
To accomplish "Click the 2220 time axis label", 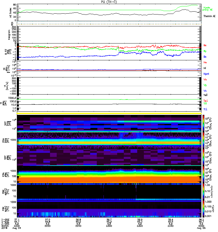I will [x=47, y=226].
